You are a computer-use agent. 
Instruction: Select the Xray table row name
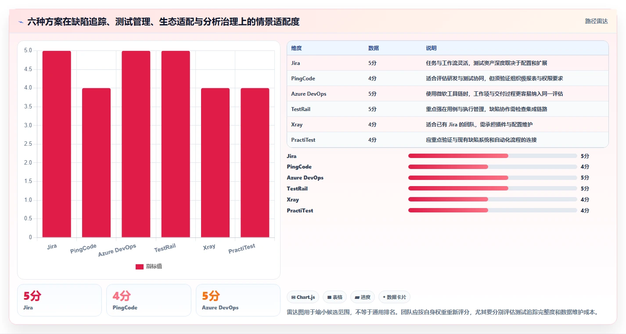[x=297, y=125]
